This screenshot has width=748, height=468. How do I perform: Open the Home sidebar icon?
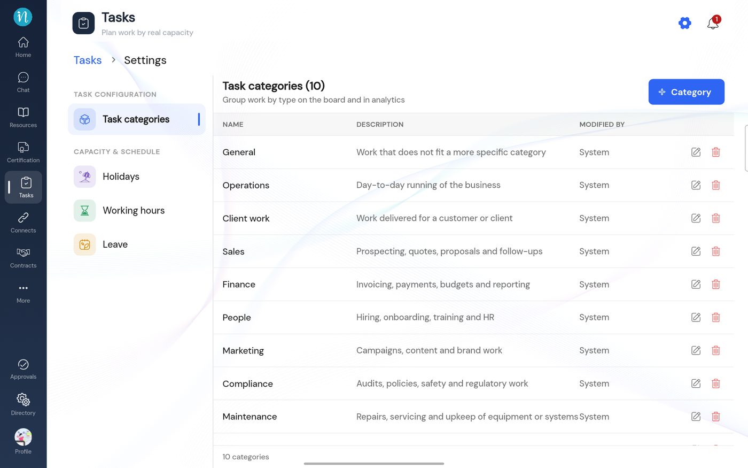coord(23,47)
